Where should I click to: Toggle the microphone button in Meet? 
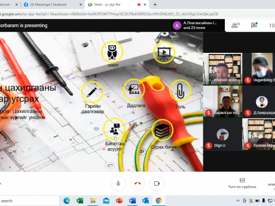click(x=118, y=183)
